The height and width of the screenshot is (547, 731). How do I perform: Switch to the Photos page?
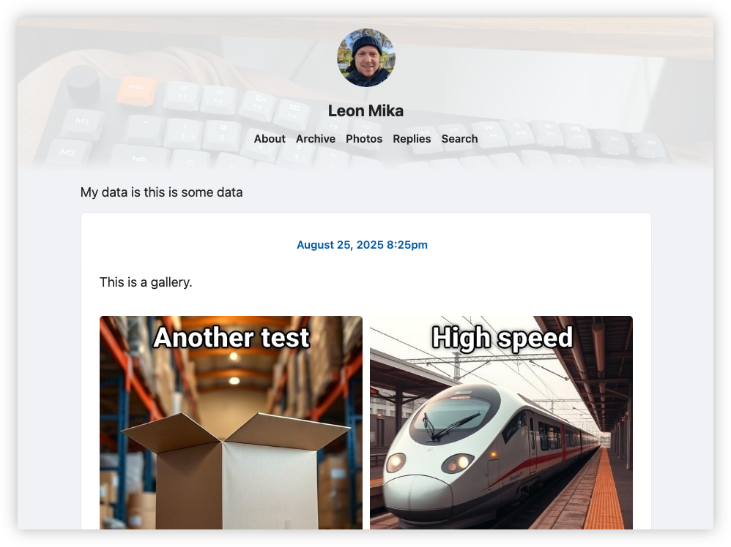[364, 139]
